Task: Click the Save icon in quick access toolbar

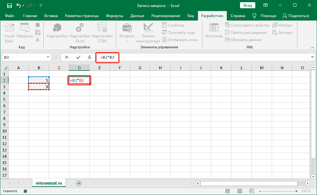Action: point(9,5)
